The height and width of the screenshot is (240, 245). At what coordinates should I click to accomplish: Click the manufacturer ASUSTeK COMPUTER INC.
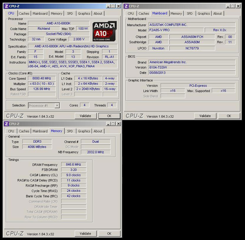point(192,25)
